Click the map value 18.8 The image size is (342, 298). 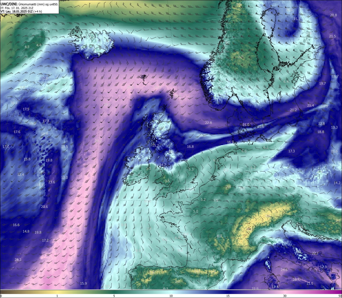tap(321, 132)
